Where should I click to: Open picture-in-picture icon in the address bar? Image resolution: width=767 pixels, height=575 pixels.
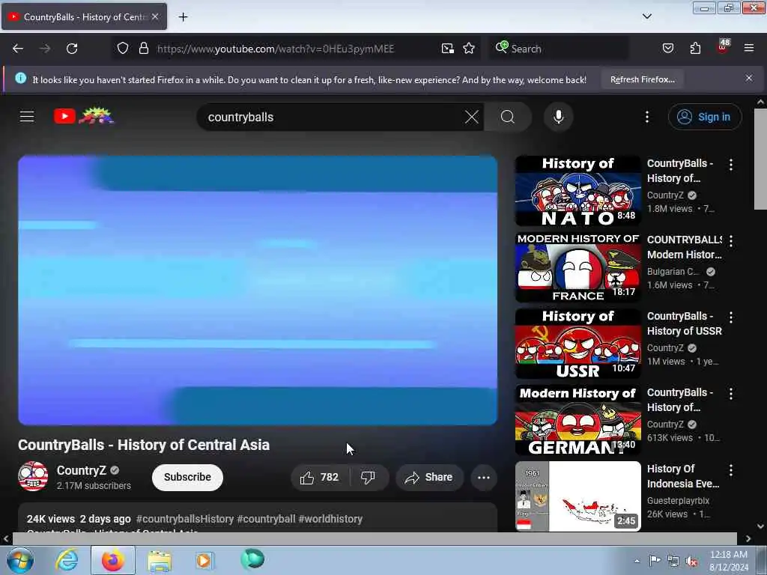click(447, 48)
